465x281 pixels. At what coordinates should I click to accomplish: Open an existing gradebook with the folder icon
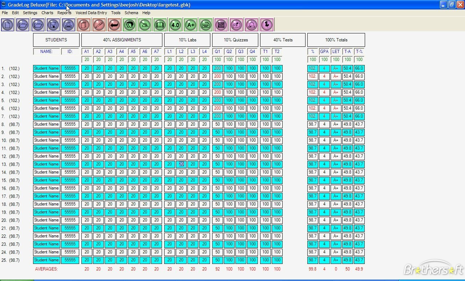[23, 25]
